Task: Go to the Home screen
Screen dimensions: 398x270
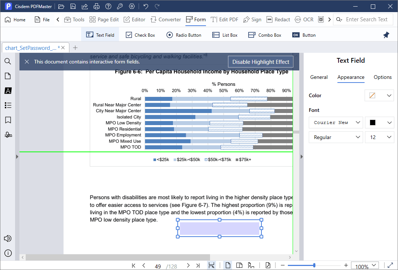Action: click(15, 19)
